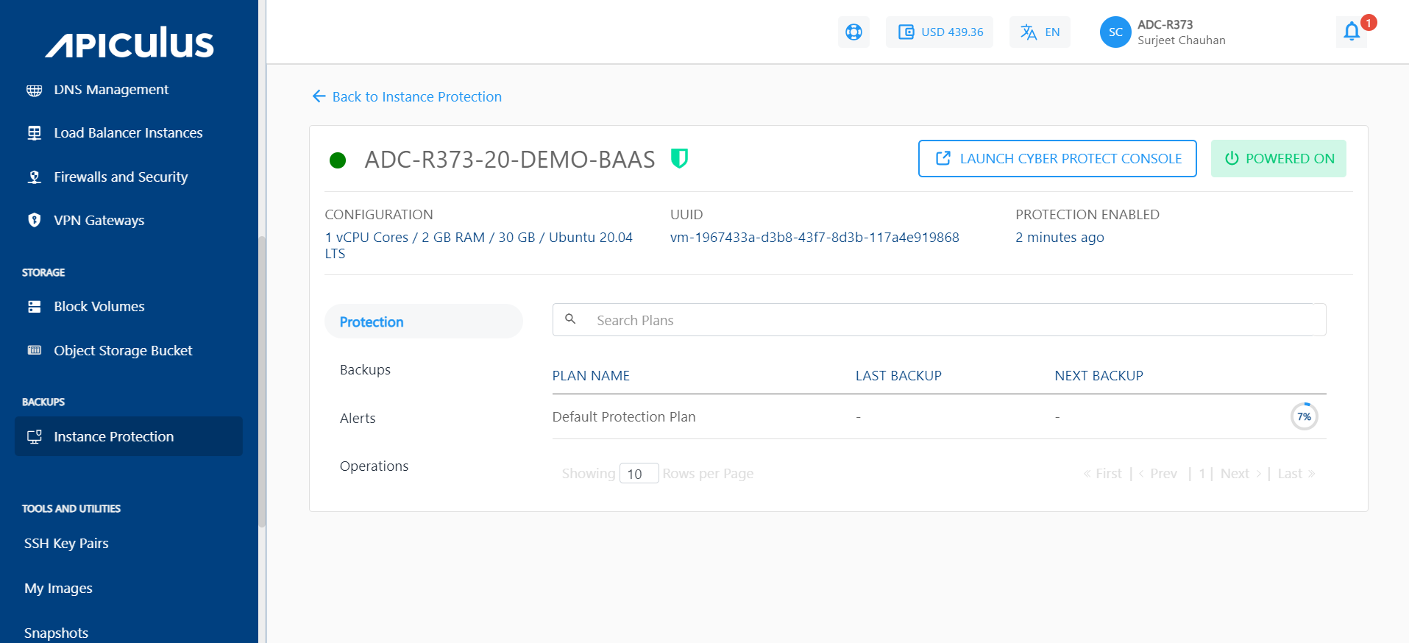Open the EN language selector

(x=1040, y=32)
